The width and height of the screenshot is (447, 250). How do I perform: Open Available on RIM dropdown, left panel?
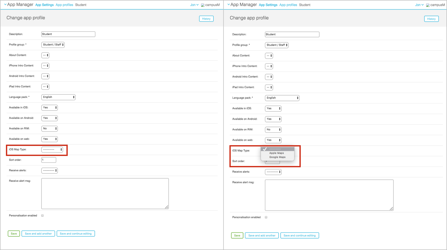click(49, 128)
